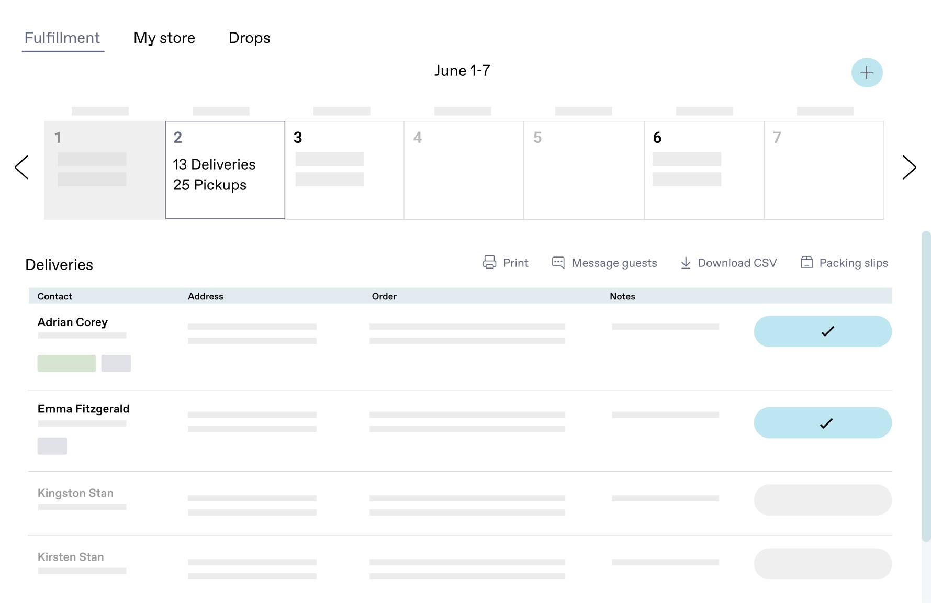Click the green tag under Adrian Corey
This screenshot has height=603, width=931.
tap(66, 363)
